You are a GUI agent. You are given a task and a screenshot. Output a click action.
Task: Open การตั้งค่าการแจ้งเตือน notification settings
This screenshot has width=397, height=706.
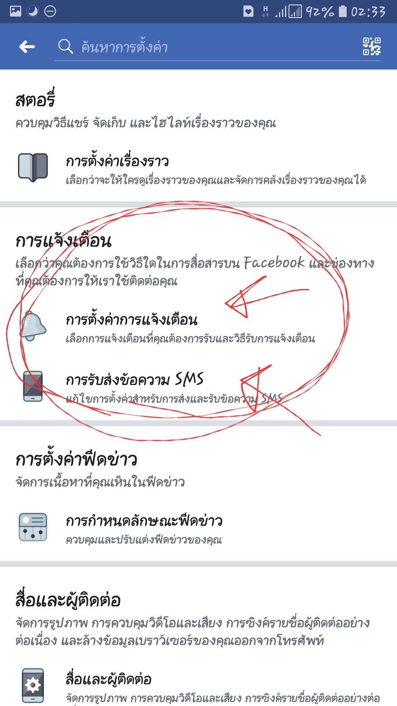pos(198,328)
